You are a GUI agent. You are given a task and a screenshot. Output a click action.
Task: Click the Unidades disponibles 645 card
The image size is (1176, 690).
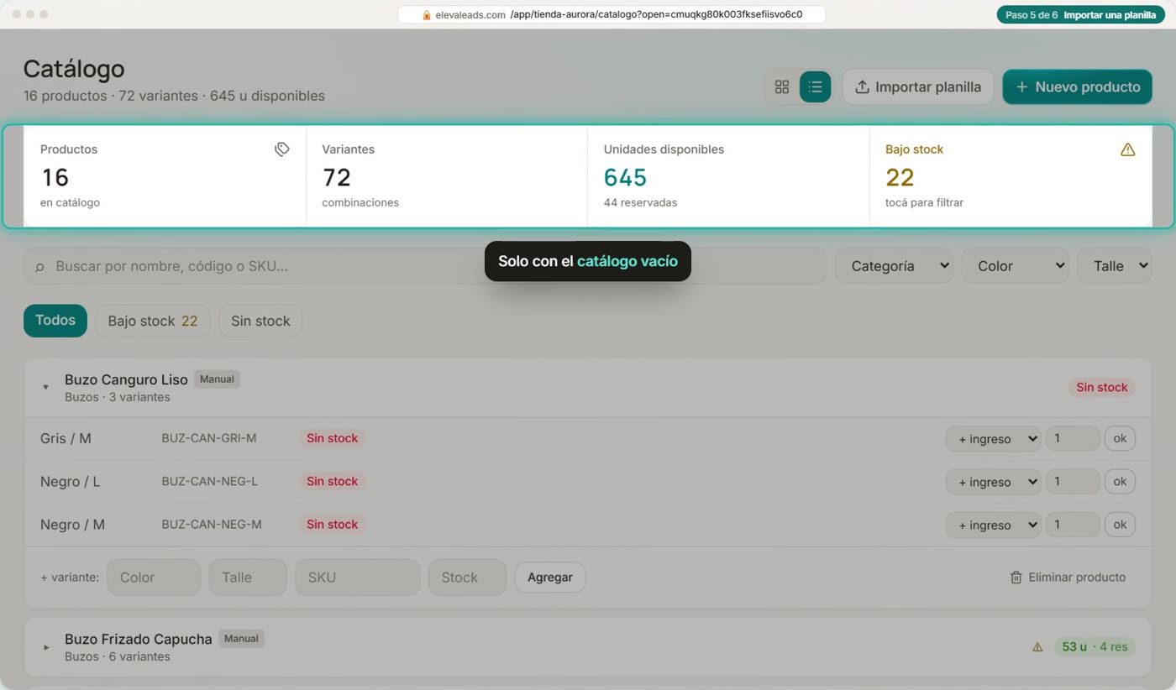tap(728, 176)
